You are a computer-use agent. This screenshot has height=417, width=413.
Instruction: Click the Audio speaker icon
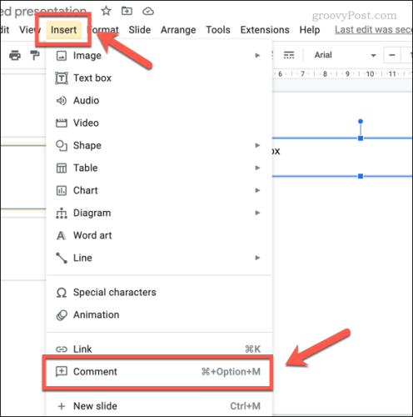click(62, 101)
